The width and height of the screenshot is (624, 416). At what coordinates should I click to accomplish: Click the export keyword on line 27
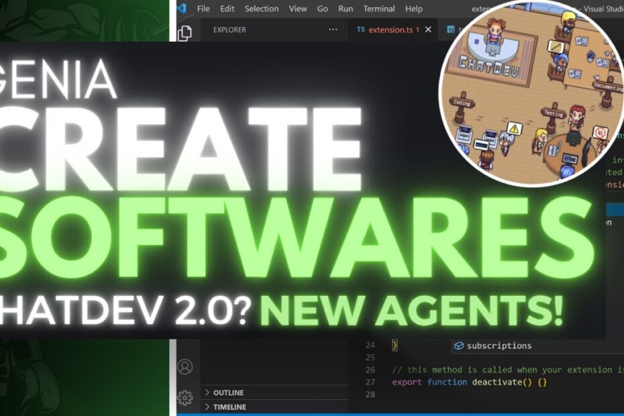point(407,382)
